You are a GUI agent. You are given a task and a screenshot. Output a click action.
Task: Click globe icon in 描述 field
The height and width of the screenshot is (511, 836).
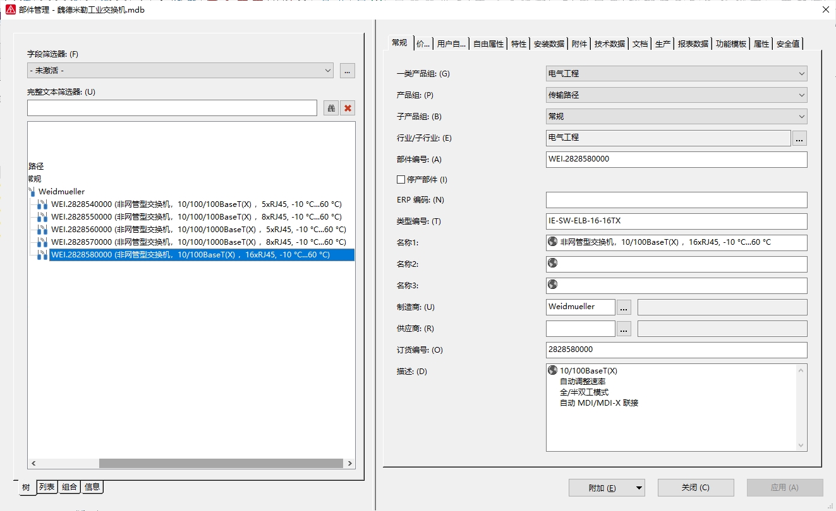pyautogui.click(x=553, y=370)
